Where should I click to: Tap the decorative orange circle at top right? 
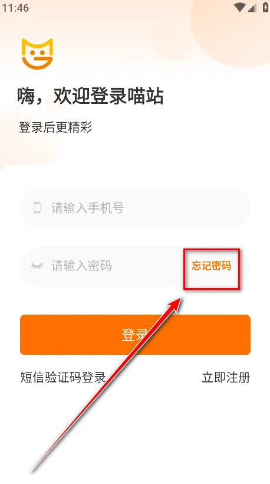234,31
